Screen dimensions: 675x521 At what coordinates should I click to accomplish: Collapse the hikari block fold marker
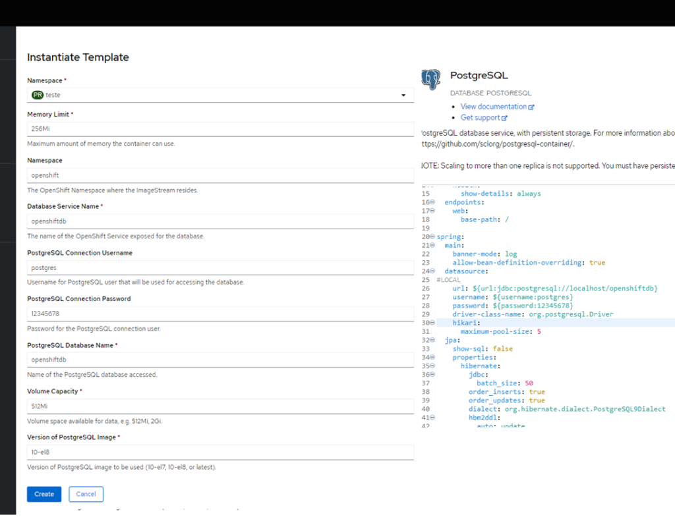pos(432,323)
